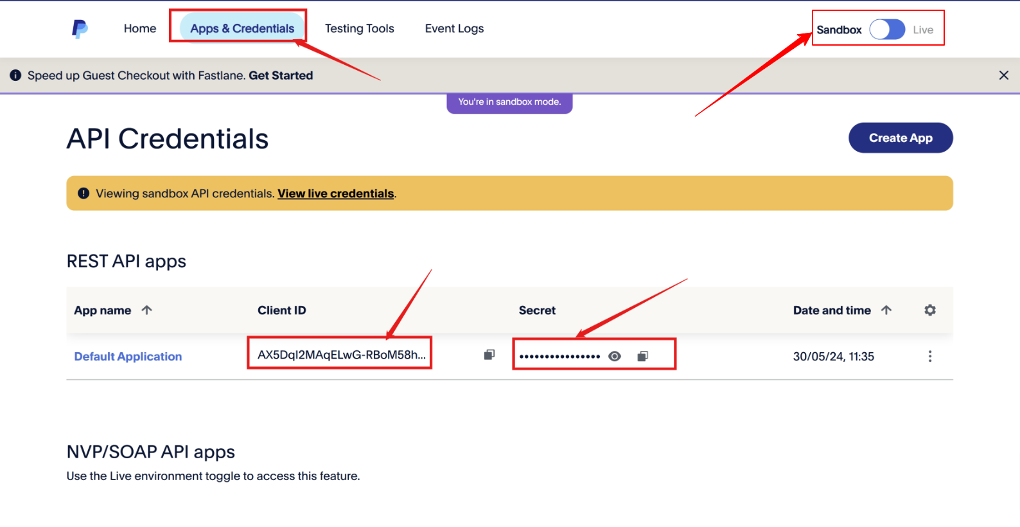This screenshot has height=527, width=1020.
Task: Open the Event Logs tab
Action: [x=454, y=28]
